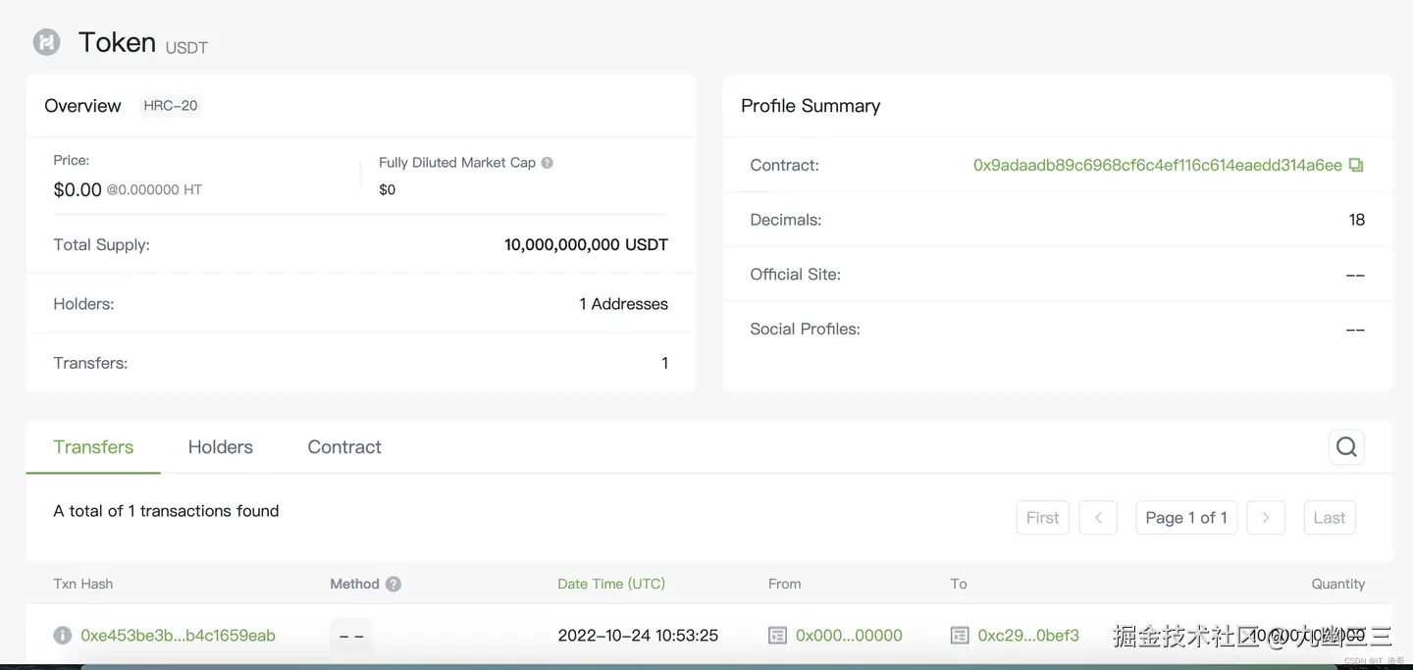
Task: Open the From address 0x000...00000 link
Action: (849, 636)
